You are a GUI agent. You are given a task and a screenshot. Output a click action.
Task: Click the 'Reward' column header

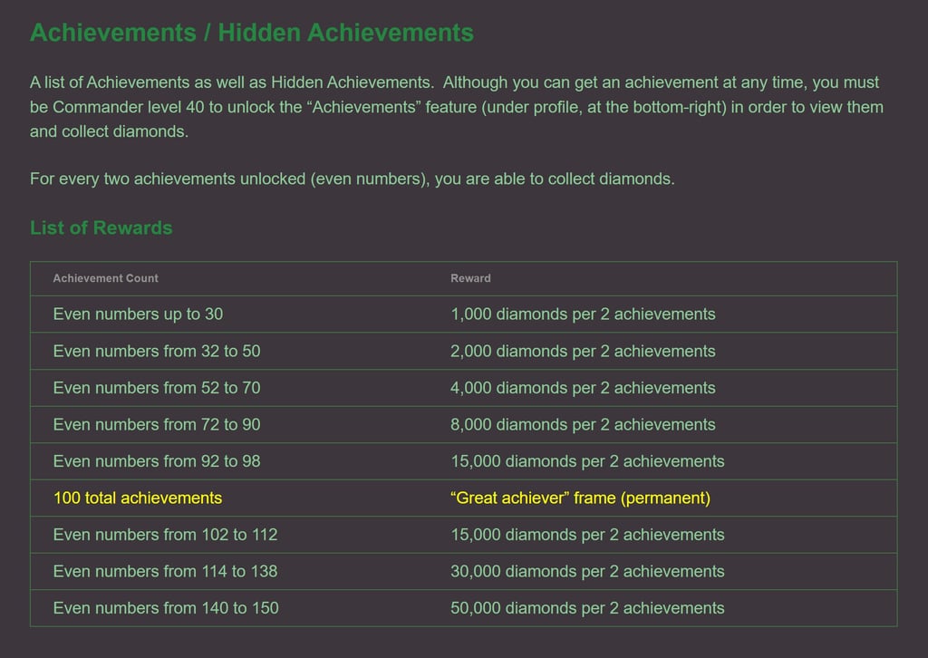tap(470, 278)
